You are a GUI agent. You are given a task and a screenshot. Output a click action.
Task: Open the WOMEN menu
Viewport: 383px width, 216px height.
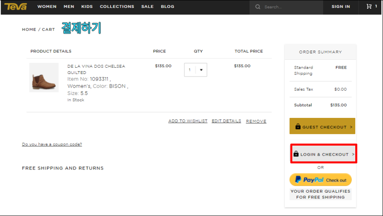(47, 7)
